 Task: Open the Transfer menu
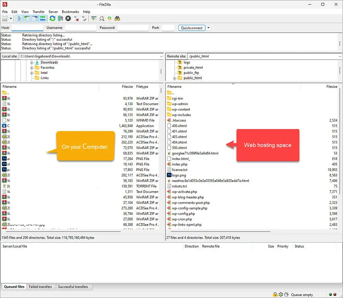(x=38, y=12)
